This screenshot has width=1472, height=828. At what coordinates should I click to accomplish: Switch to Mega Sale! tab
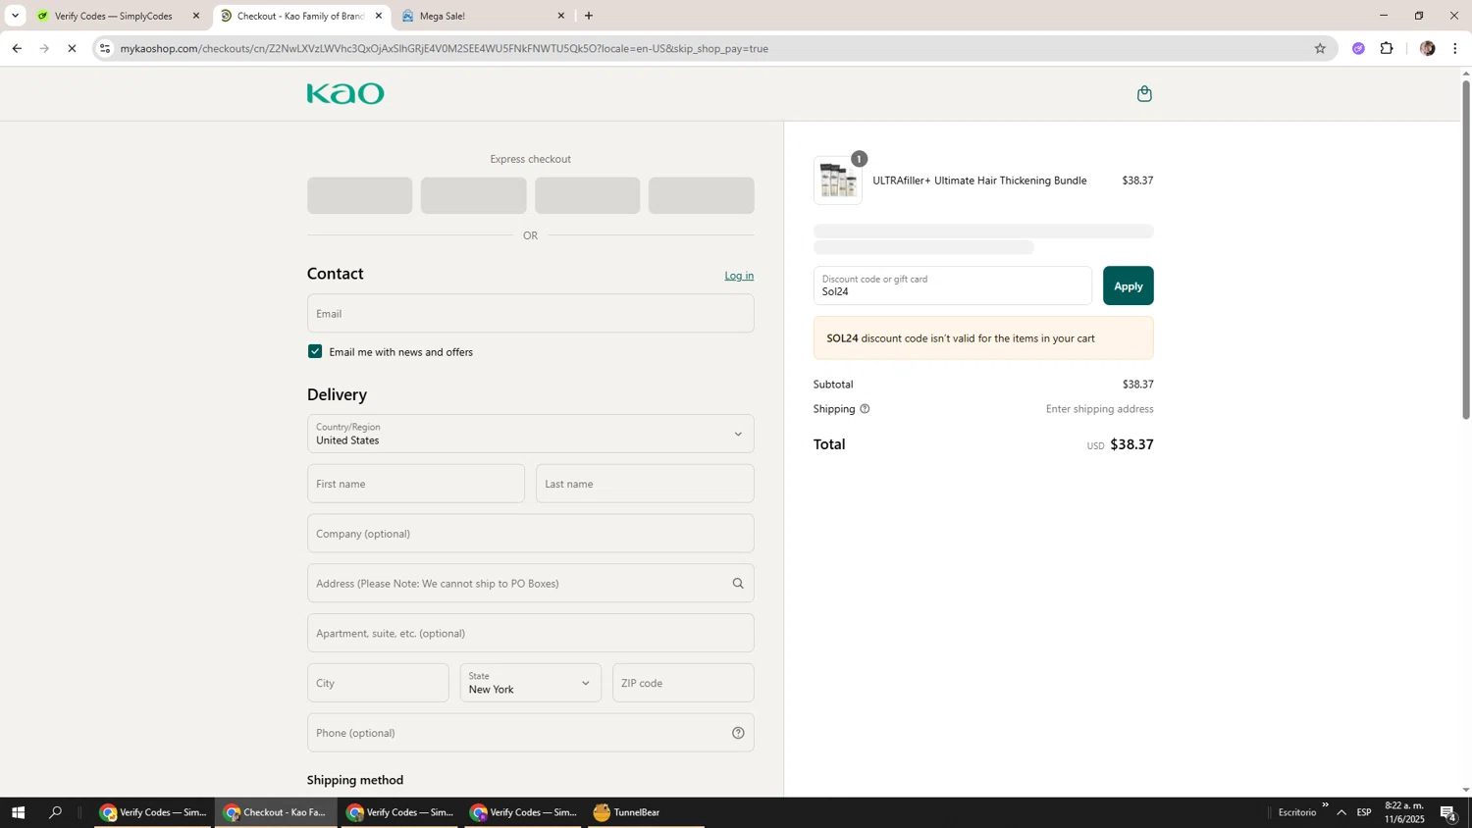[x=481, y=16]
